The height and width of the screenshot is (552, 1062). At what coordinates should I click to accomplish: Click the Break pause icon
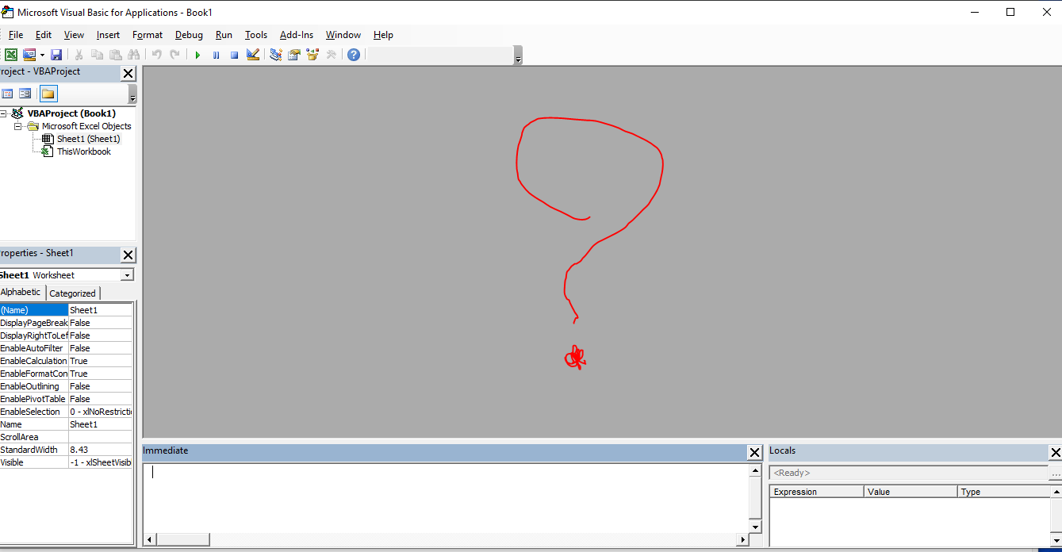216,55
